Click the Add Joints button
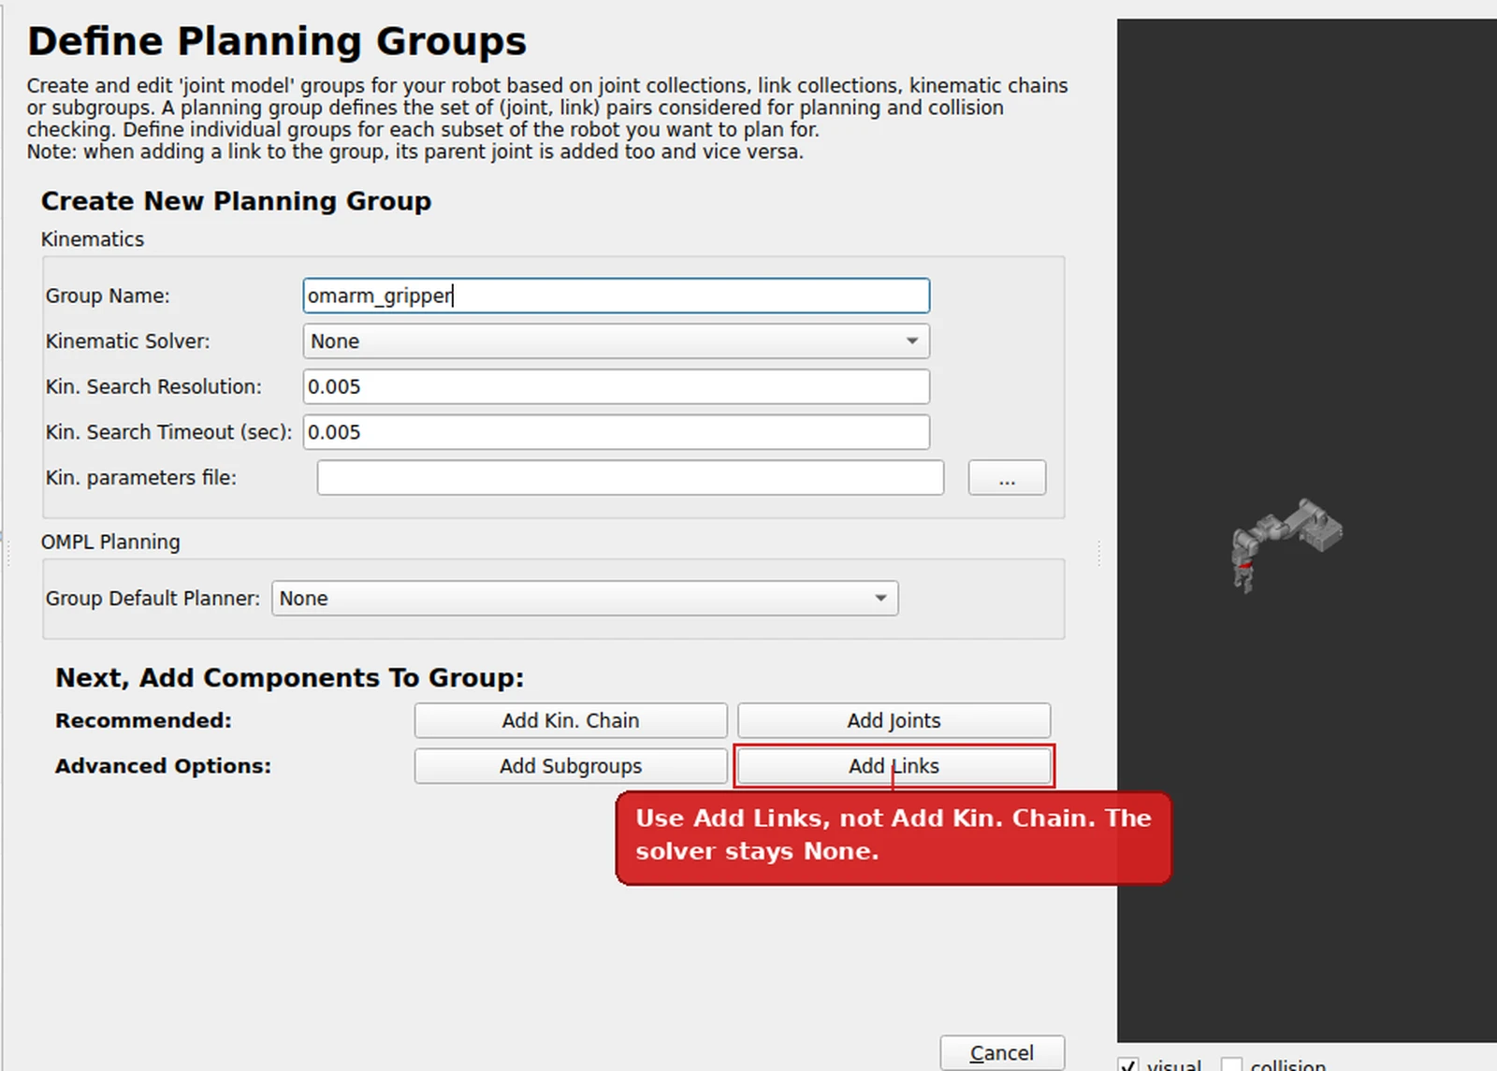The width and height of the screenshot is (1497, 1071). pyautogui.click(x=894, y=720)
